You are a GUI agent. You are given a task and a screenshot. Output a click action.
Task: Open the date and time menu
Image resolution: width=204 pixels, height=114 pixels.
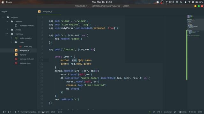pyautogui.click(x=102, y=2)
